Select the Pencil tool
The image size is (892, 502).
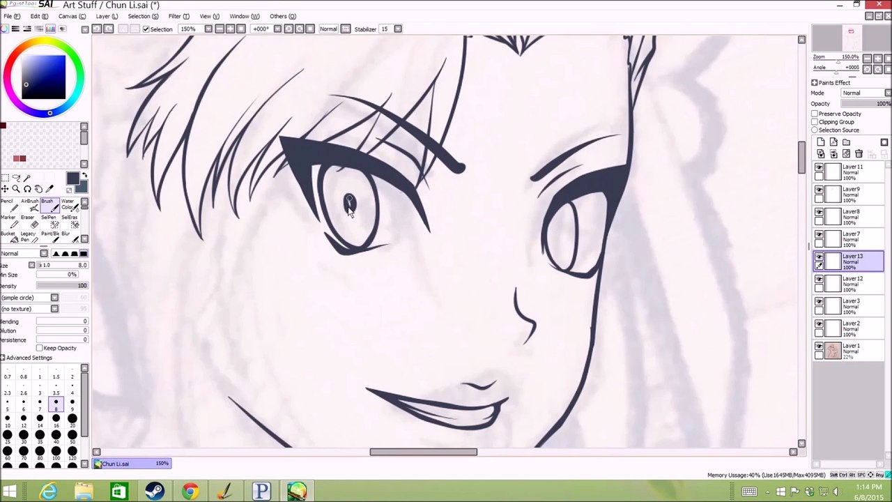click(10, 206)
